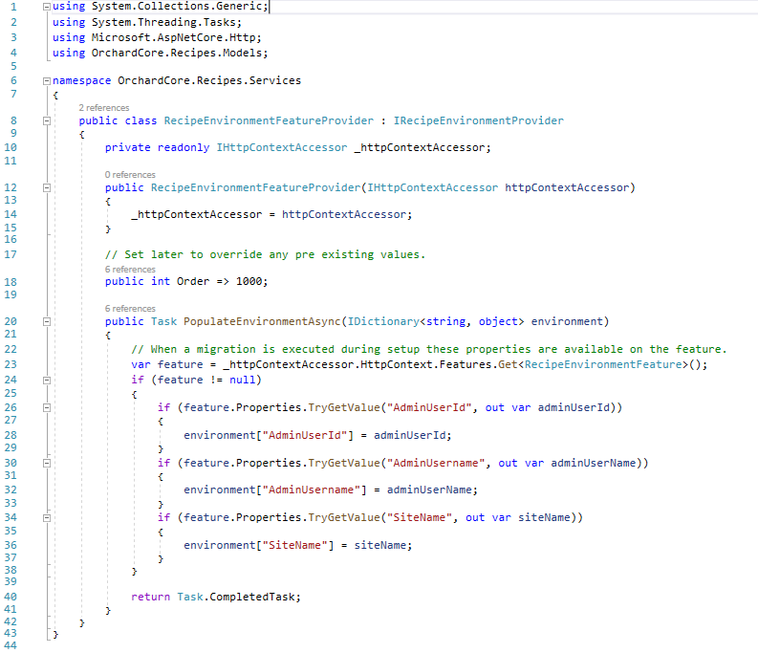The width and height of the screenshot is (758, 653).
Task: Collapse the using directives block at line 1
Action: tap(47, 7)
